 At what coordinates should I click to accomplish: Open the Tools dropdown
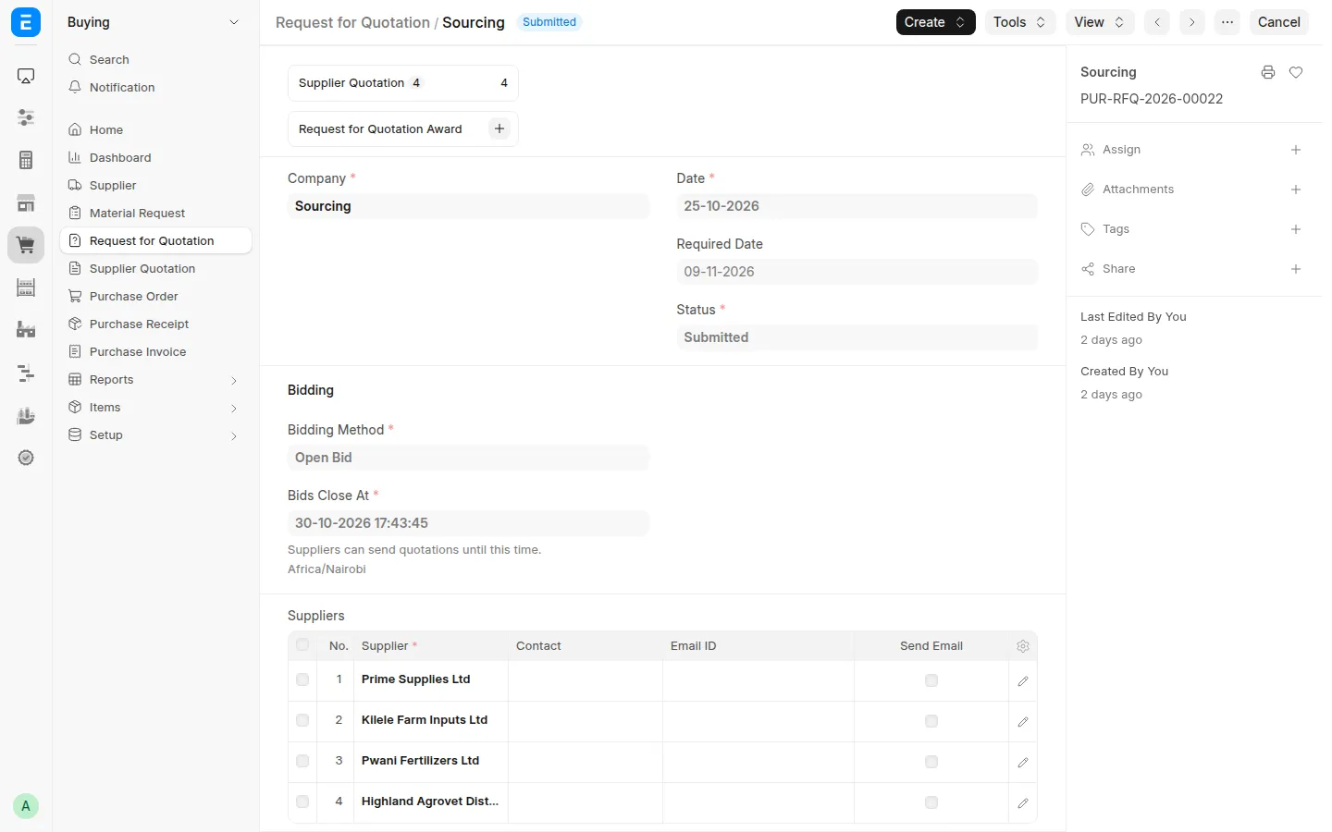point(1019,22)
